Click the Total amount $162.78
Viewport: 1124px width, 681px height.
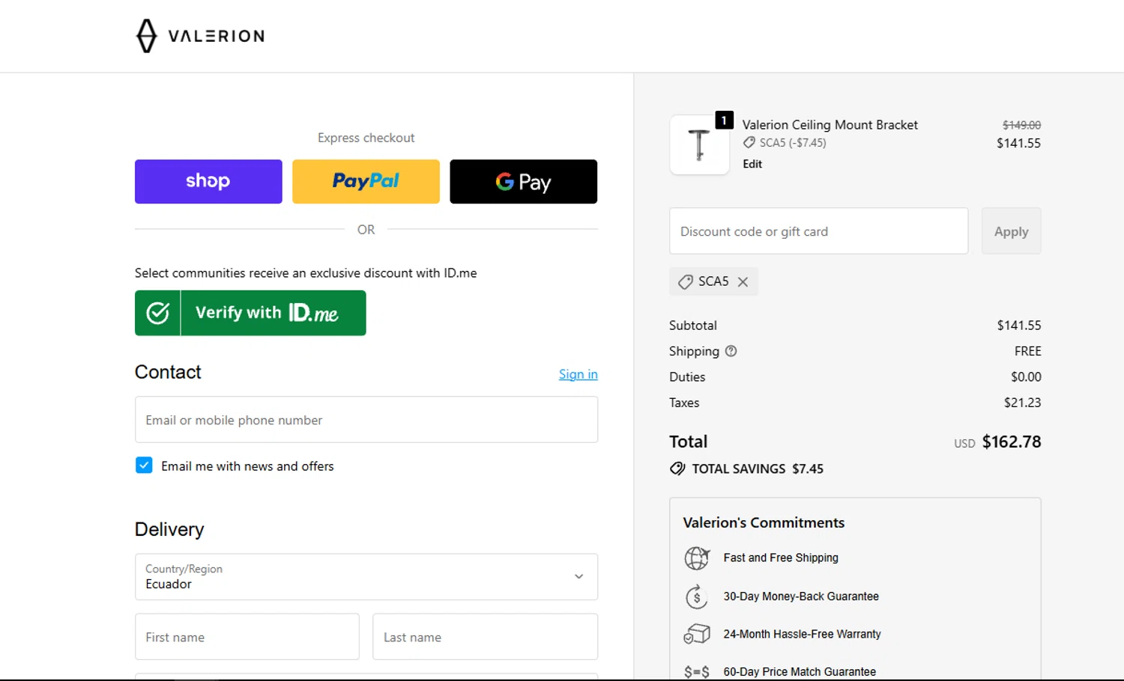tap(1012, 442)
